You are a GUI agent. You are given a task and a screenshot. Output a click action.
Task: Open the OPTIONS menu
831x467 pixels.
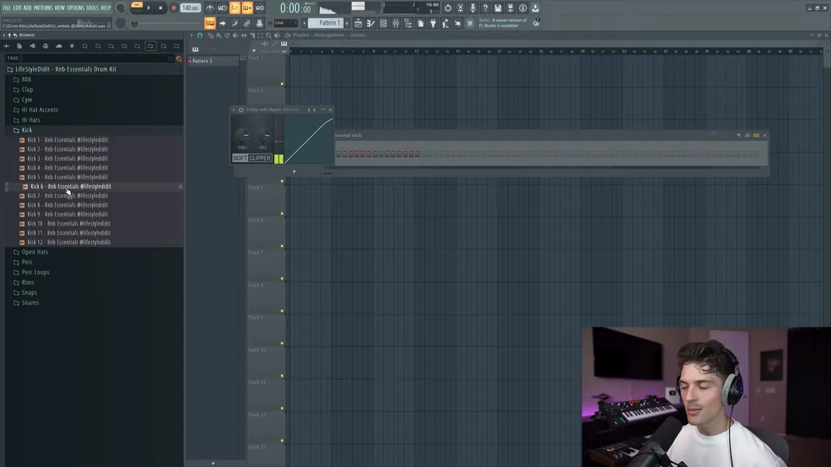point(75,8)
